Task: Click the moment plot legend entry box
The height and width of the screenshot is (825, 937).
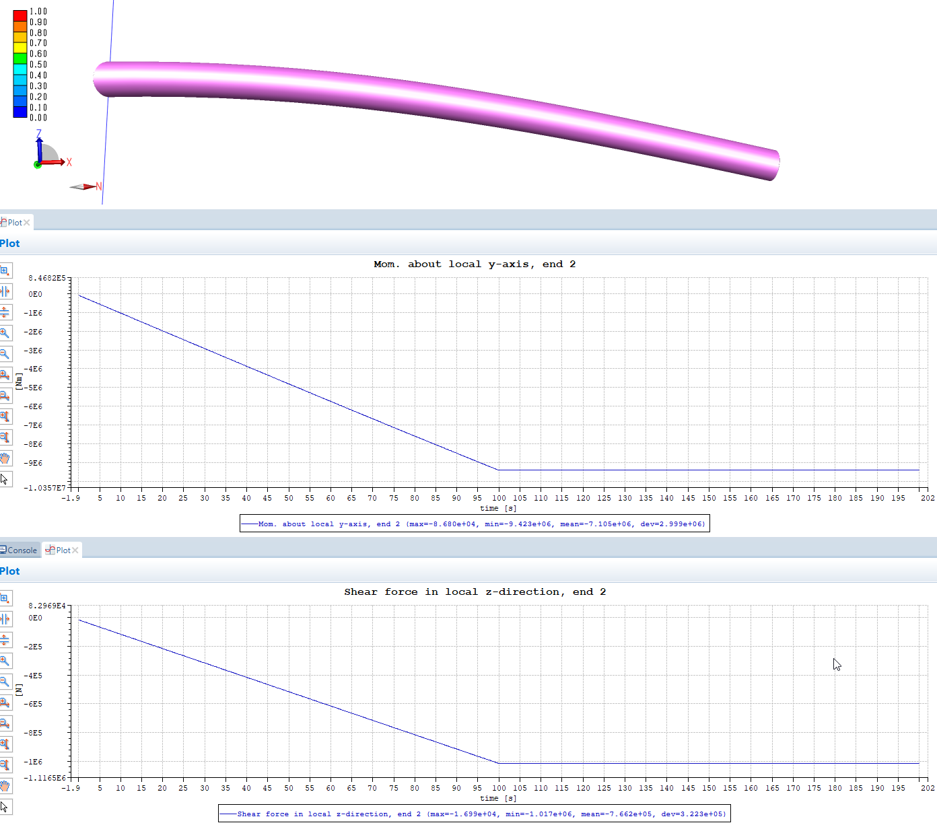Action: 475,524
